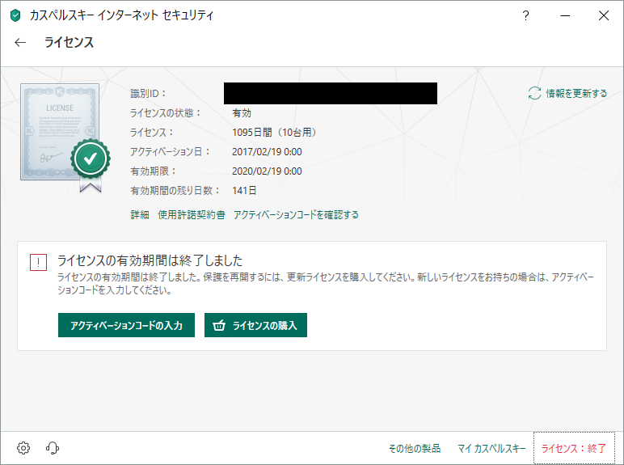Click the アクティベーション日： label
Screen dimensions: 624x465
(x=170, y=152)
